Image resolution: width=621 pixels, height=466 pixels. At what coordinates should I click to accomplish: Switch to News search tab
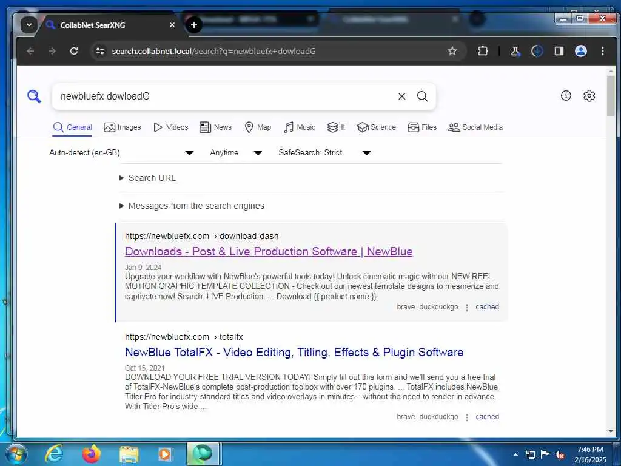point(215,127)
